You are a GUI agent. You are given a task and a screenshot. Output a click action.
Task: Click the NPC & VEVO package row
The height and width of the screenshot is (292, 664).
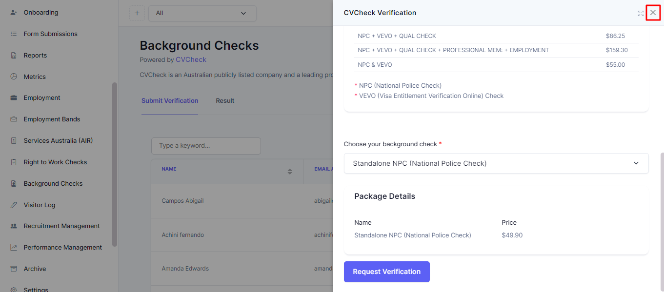tap(496, 65)
